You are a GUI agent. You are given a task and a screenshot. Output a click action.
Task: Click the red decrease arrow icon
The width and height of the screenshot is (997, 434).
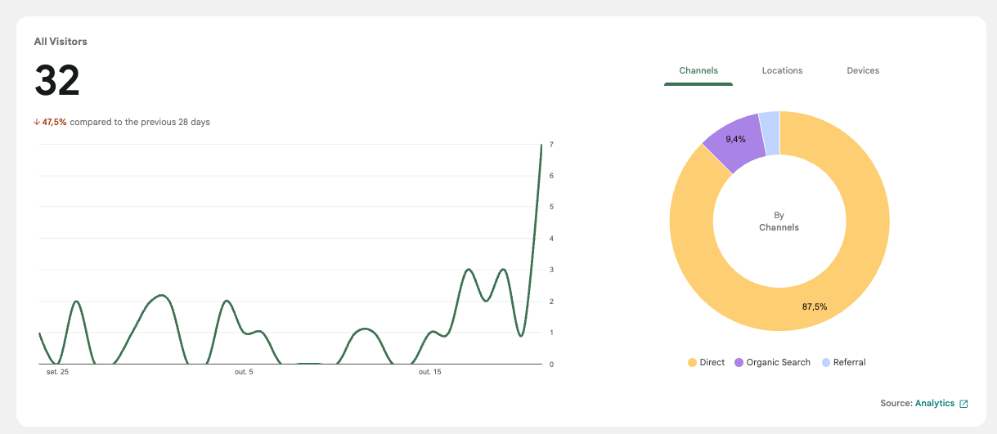(37, 123)
